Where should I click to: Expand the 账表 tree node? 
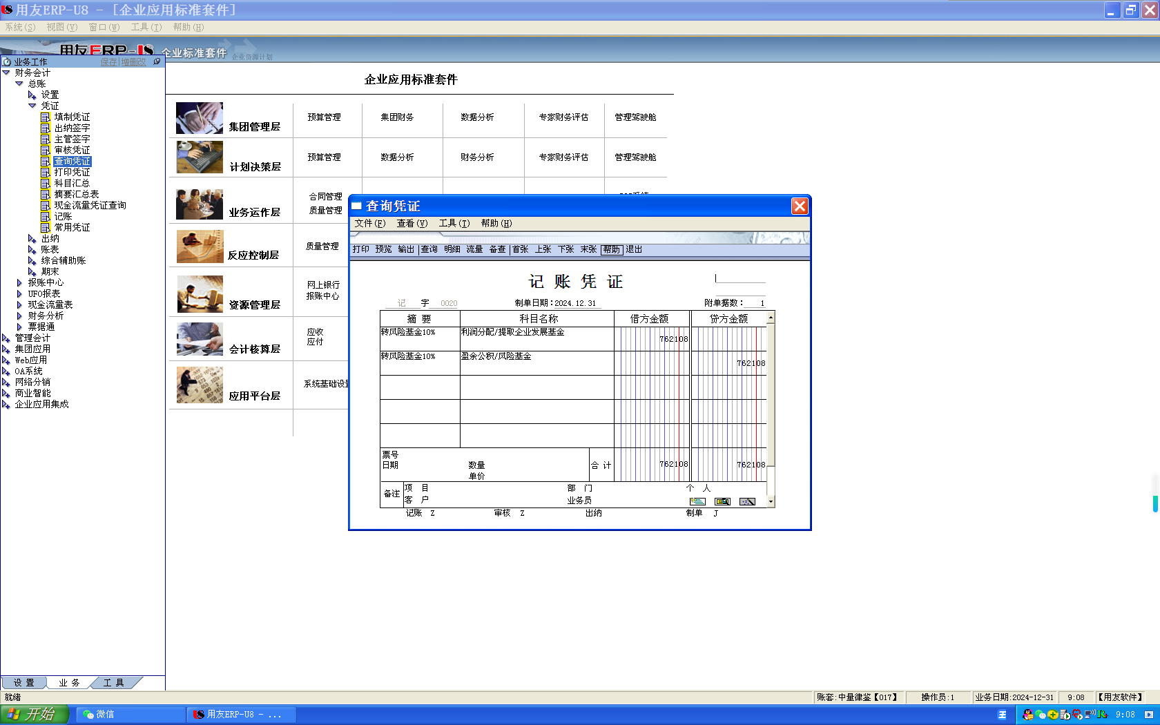[x=32, y=250]
